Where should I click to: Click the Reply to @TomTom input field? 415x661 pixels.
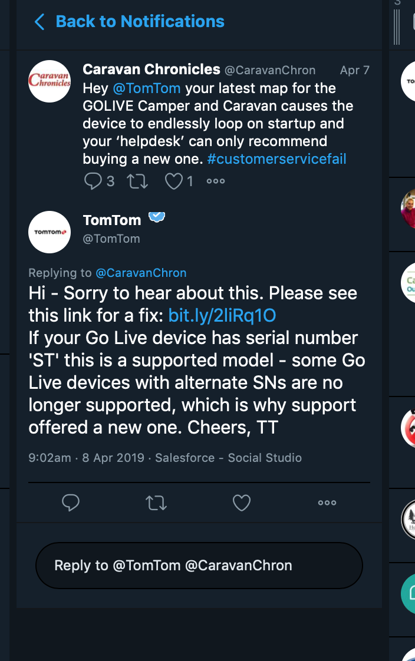click(x=199, y=565)
